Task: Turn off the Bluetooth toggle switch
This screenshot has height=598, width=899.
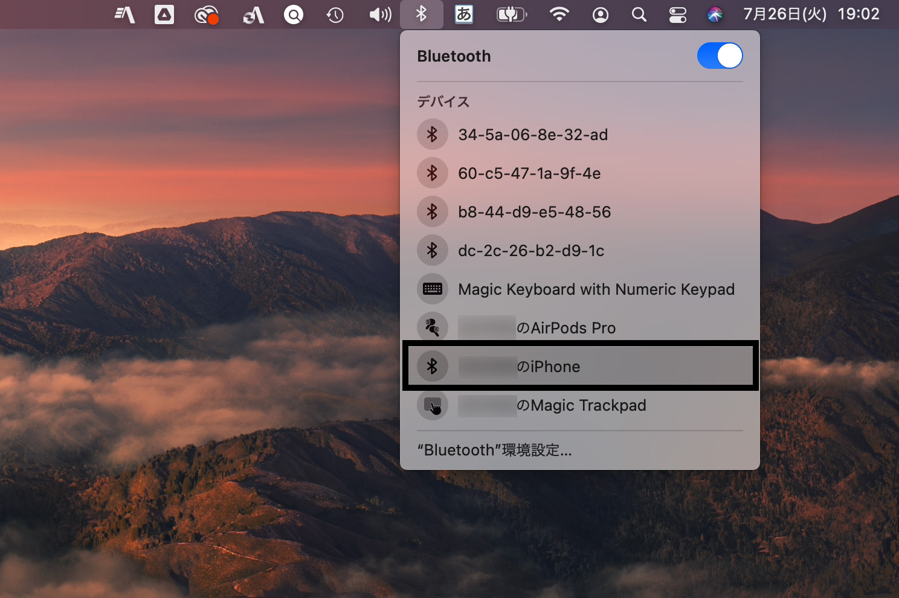Action: [720, 56]
